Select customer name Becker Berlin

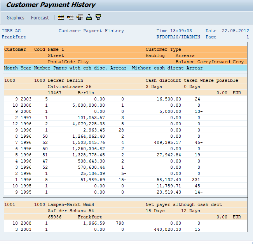click(x=65, y=81)
